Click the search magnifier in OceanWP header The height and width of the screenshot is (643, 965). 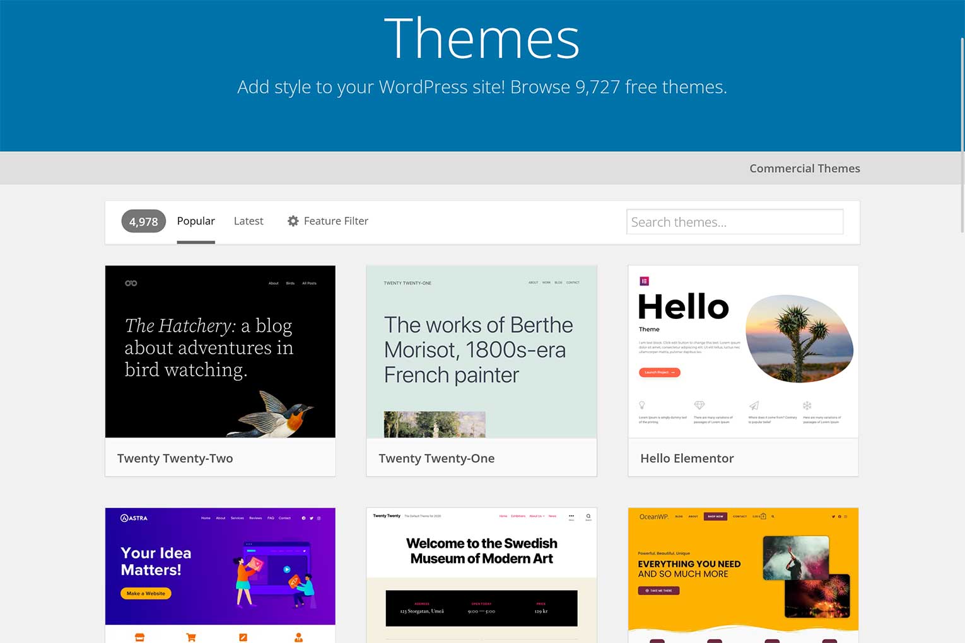[773, 516]
